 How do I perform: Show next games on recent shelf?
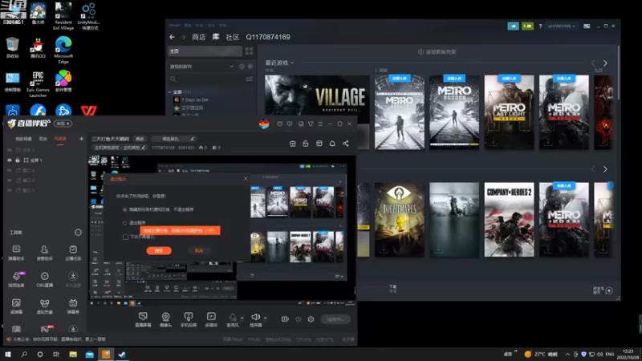[x=605, y=63]
